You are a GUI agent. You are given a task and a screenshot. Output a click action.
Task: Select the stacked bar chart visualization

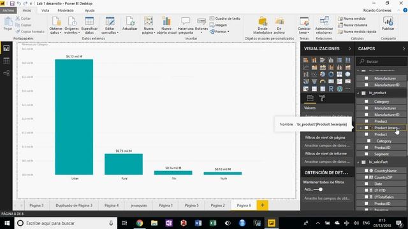pyautogui.click(x=306, y=60)
